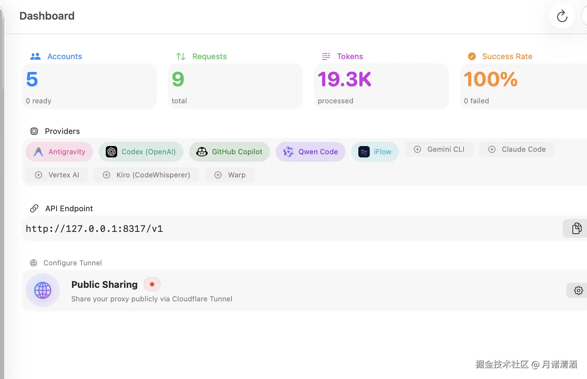Click the Accounts count 5
Image resolution: width=587 pixels, height=379 pixels.
[x=32, y=79]
